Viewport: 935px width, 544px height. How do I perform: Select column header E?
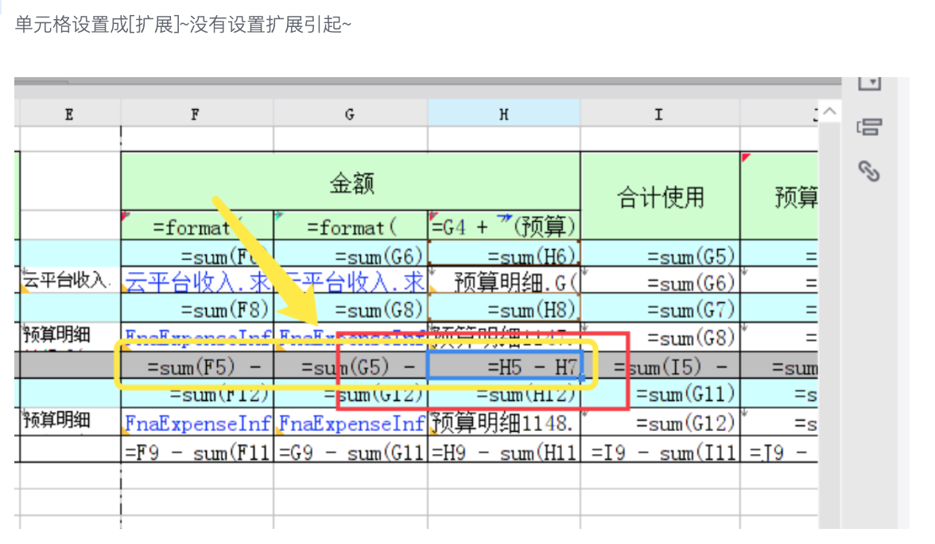[x=70, y=114]
